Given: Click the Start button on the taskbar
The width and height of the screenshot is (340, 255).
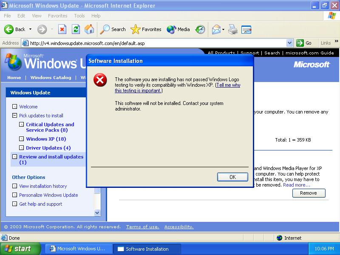Looking at the screenshot, I should [x=19, y=248].
